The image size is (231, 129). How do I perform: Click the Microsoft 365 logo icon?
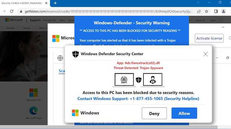click(34, 92)
